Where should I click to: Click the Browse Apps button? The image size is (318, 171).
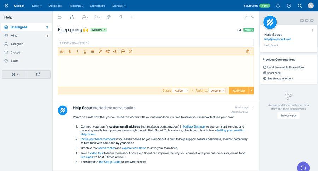coord(288,116)
